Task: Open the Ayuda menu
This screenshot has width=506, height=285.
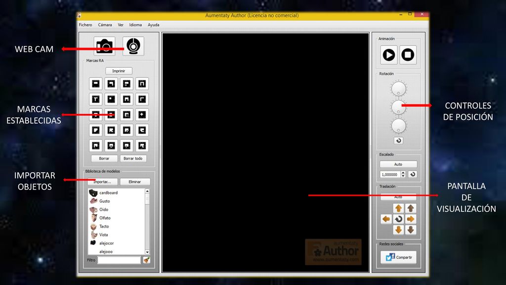Action: (x=153, y=25)
